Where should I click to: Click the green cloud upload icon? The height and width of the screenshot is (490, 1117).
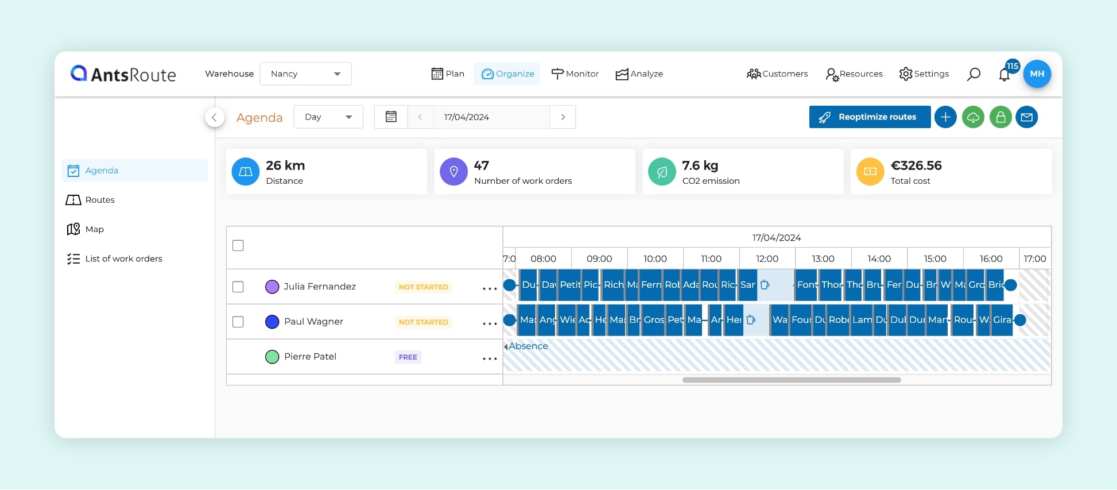(973, 117)
